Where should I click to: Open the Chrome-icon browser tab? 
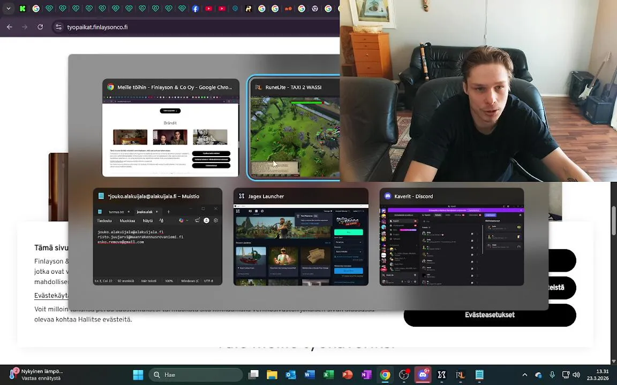click(315, 8)
